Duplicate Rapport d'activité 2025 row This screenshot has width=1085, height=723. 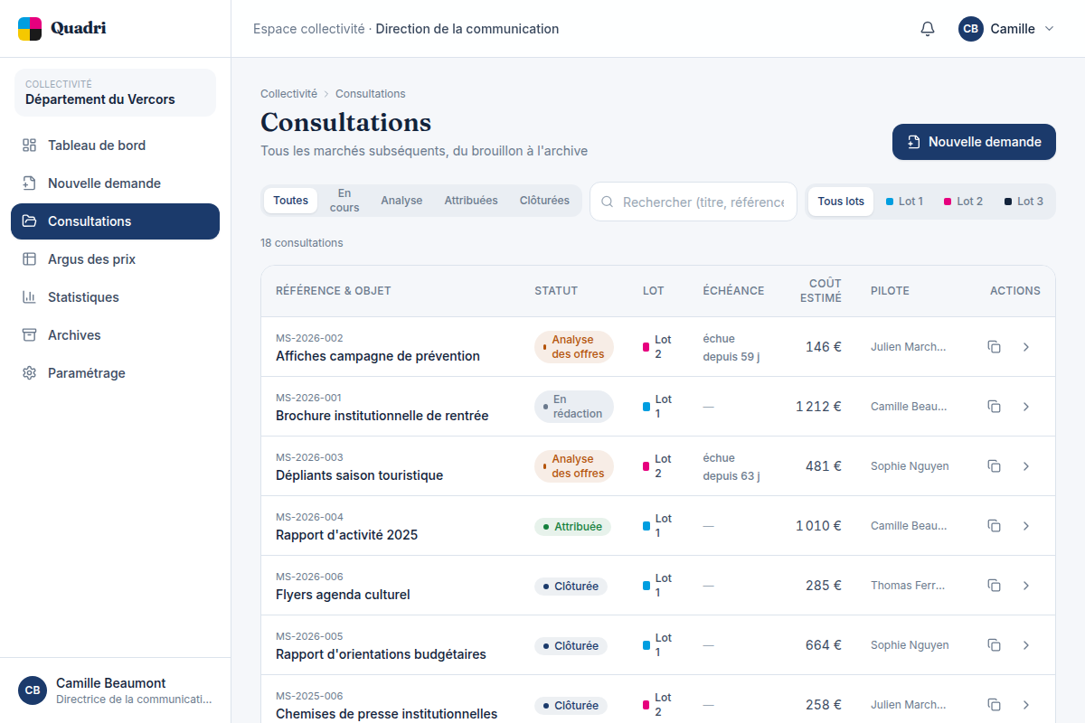click(x=994, y=526)
